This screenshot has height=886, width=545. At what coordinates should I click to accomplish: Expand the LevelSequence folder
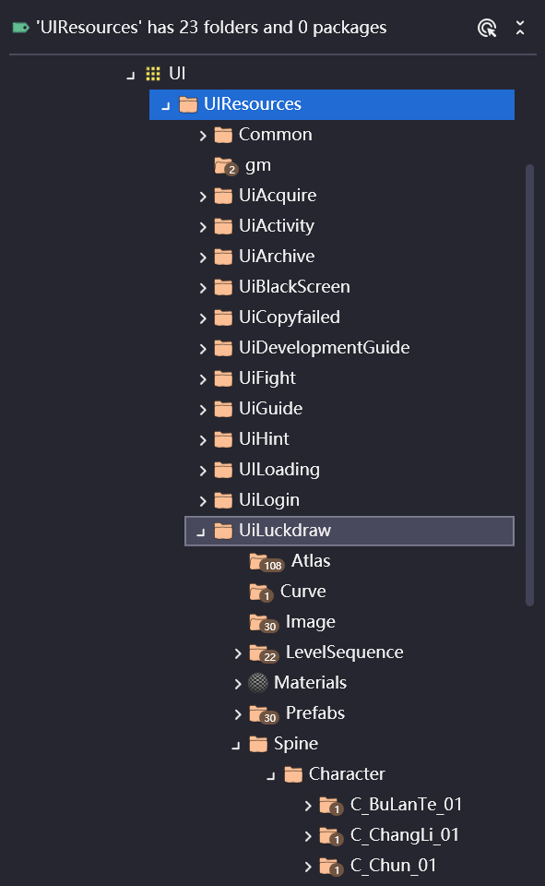pyautogui.click(x=238, y=653)
